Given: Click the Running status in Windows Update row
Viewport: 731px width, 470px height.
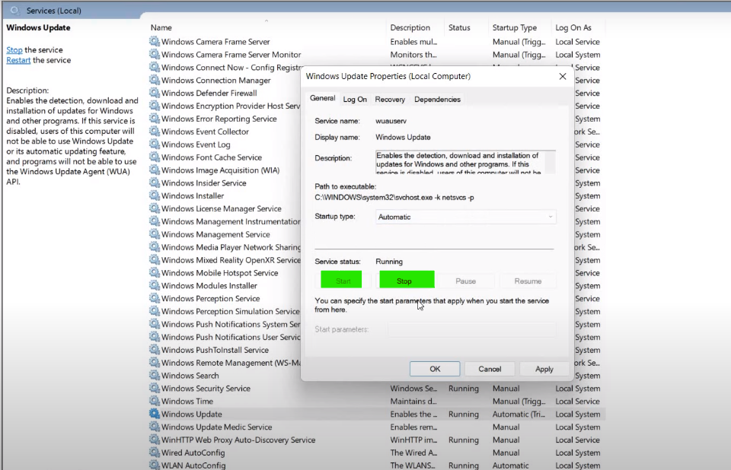Looking at the screenshot, I should pyautogui.click(x=464, y=414).
